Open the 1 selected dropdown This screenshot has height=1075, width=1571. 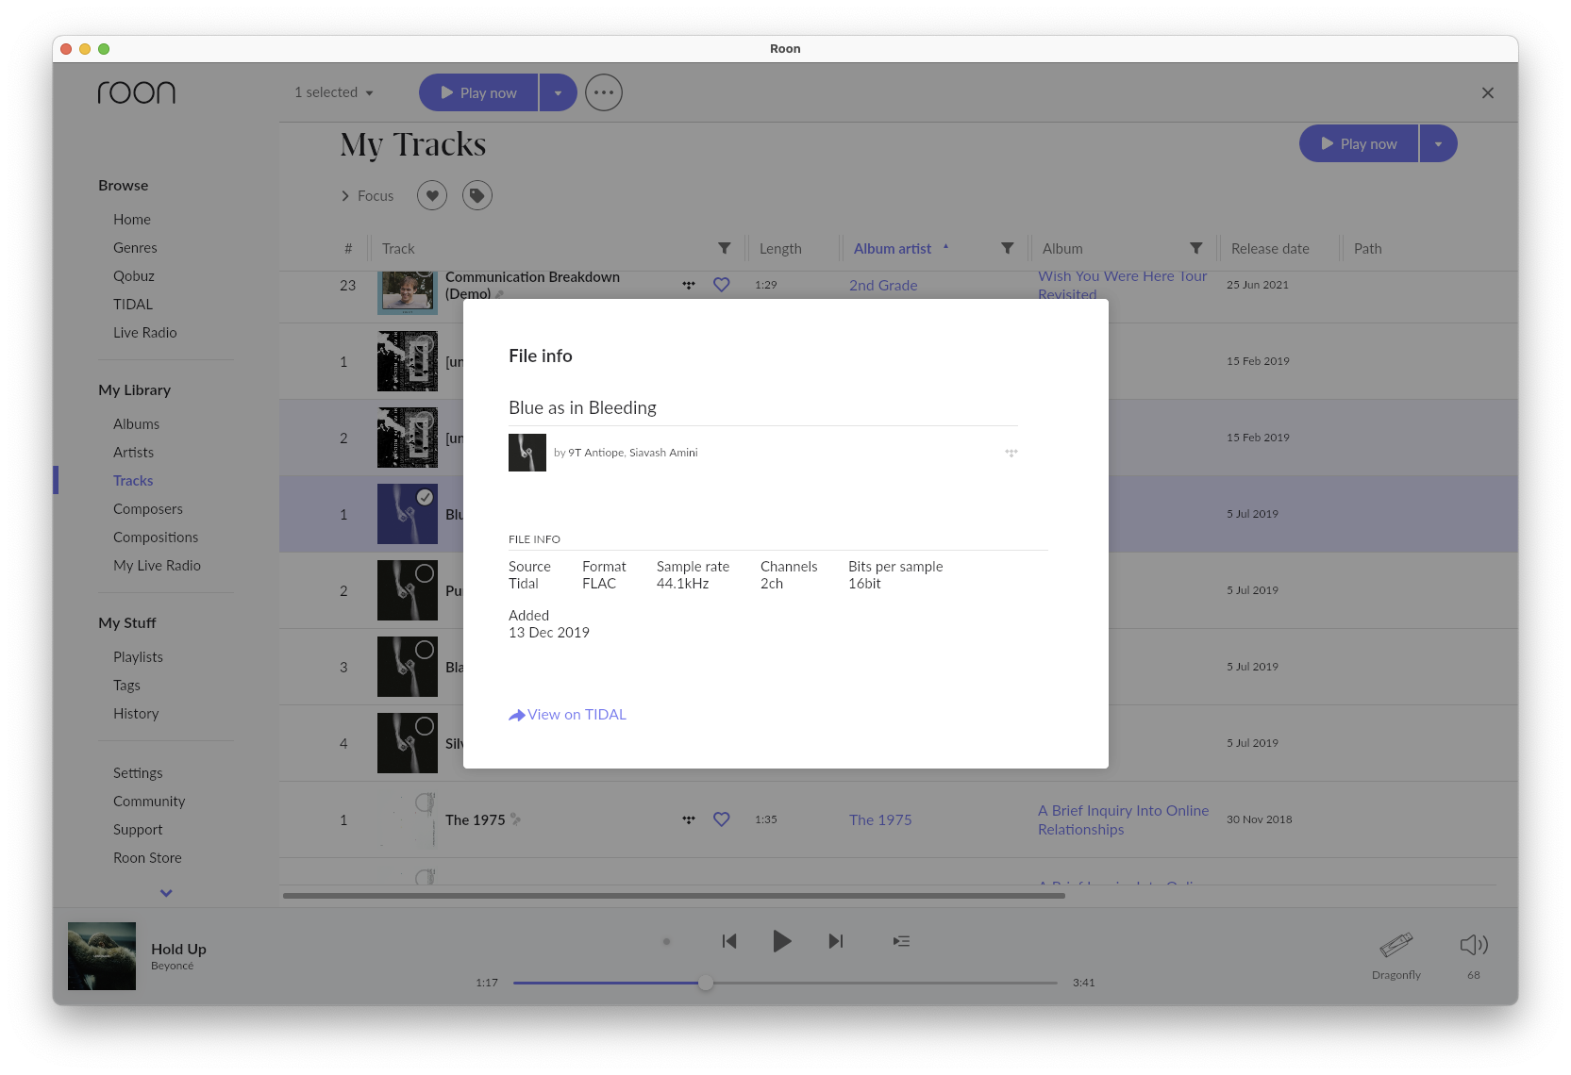point(334,92)
